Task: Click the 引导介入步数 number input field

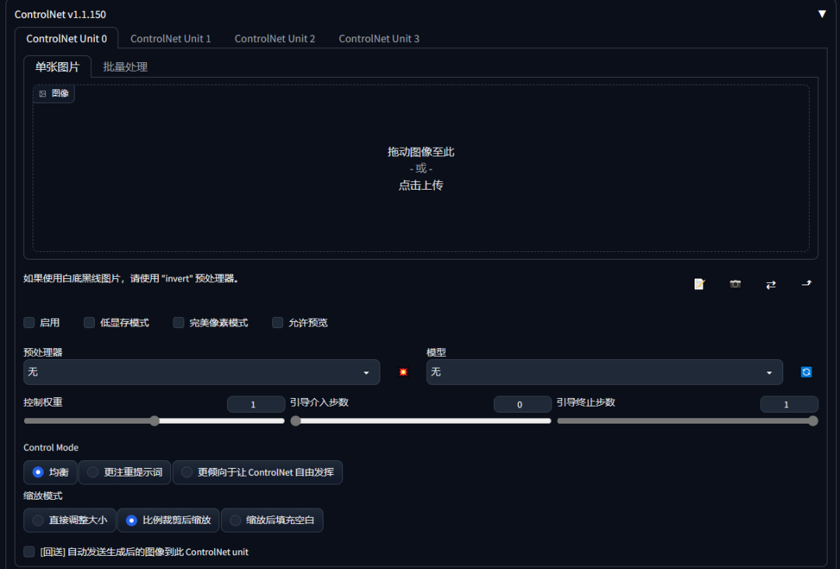Action: click(x=523, y=404)
